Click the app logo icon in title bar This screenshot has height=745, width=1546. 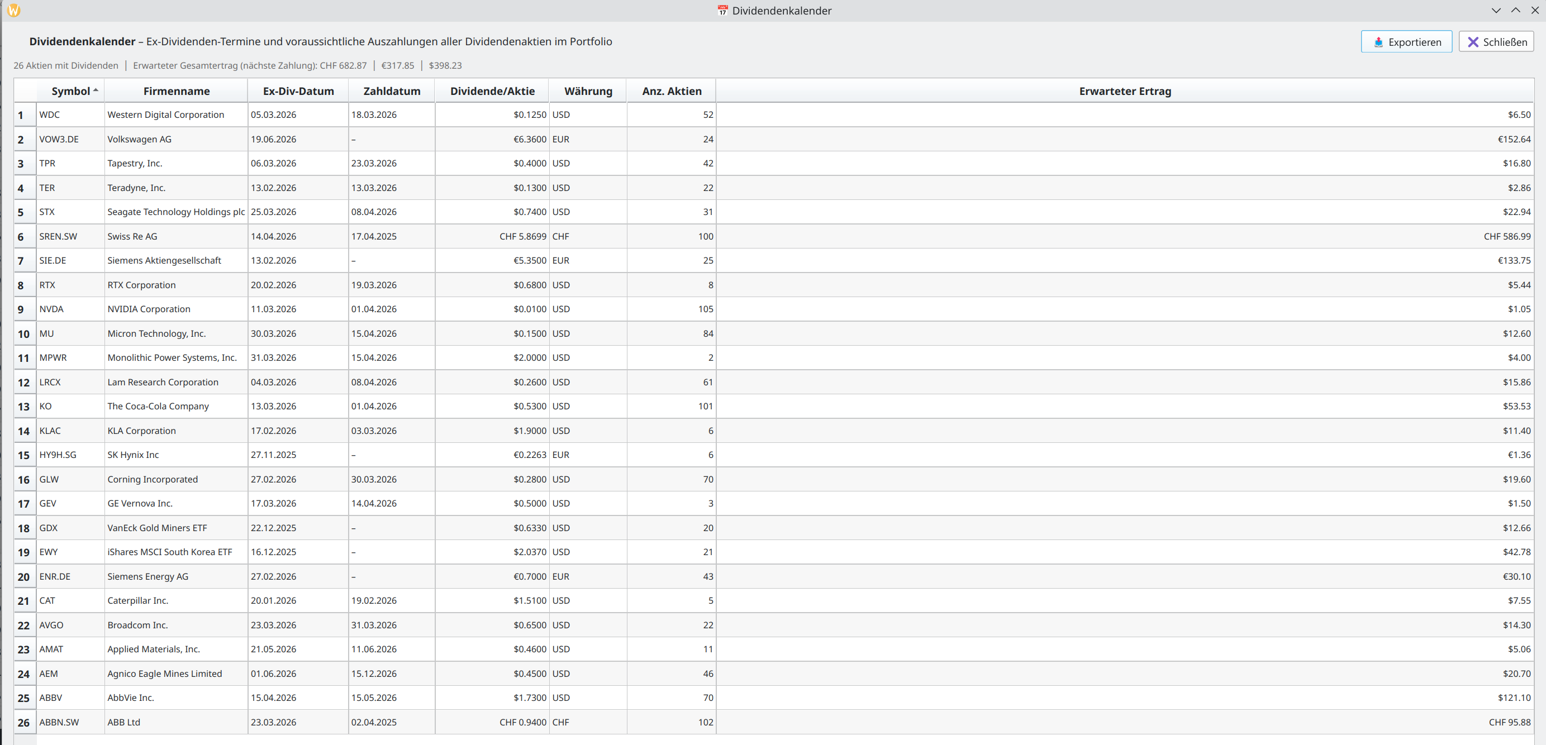[x=14, y=10]
